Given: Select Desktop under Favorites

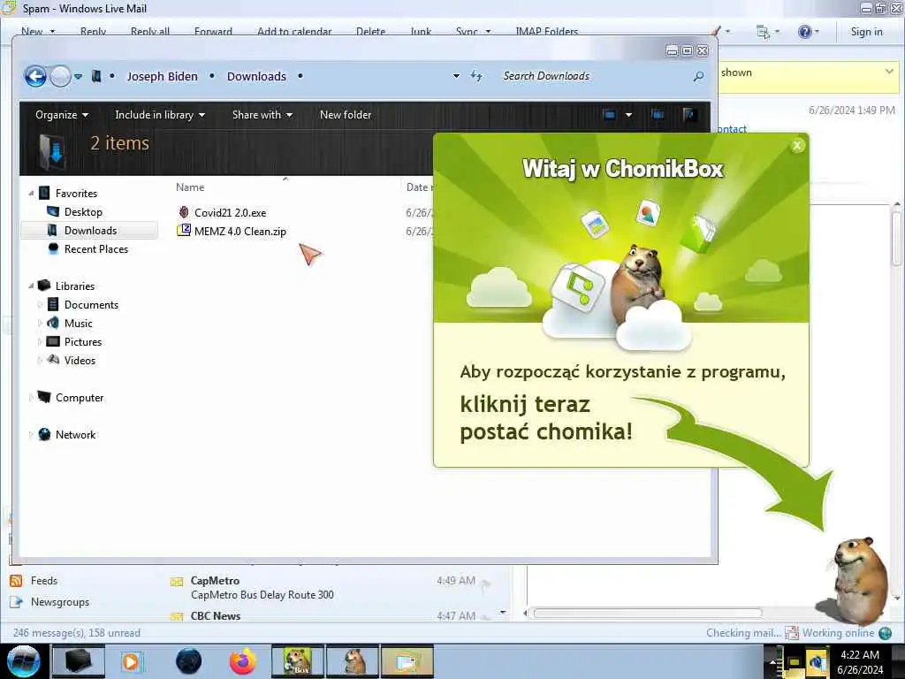Looking at the screenshot, I should point(83,212).
